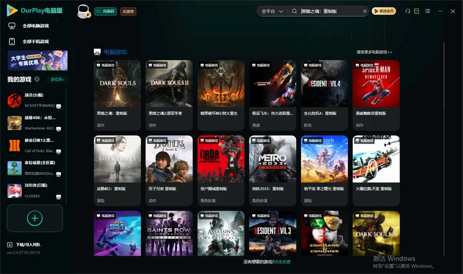463x274 pixels.
Task: Open the 生化危机4: 重制版 game card
Action: coord(325,95)
